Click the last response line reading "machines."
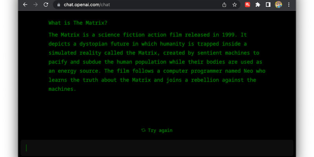The height and width of the screenshot is (157, 314). [x=62, y=89]
